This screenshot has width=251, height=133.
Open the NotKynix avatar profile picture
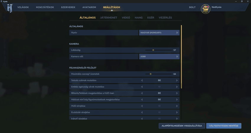pos(205,9)
